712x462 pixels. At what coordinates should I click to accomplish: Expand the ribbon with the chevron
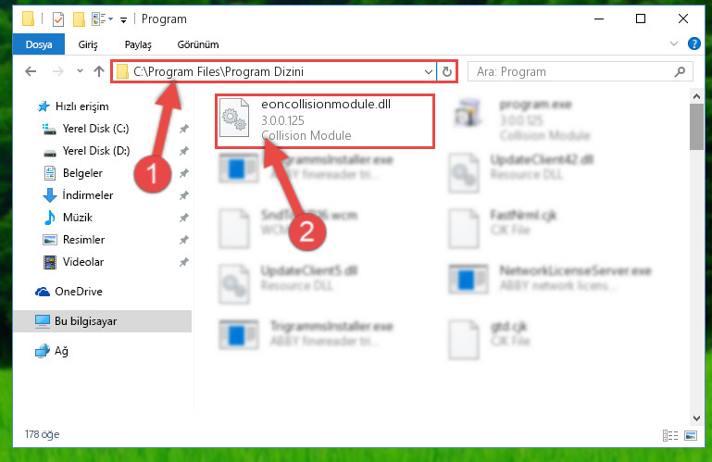pyautogui.click(x=674, y=44)
